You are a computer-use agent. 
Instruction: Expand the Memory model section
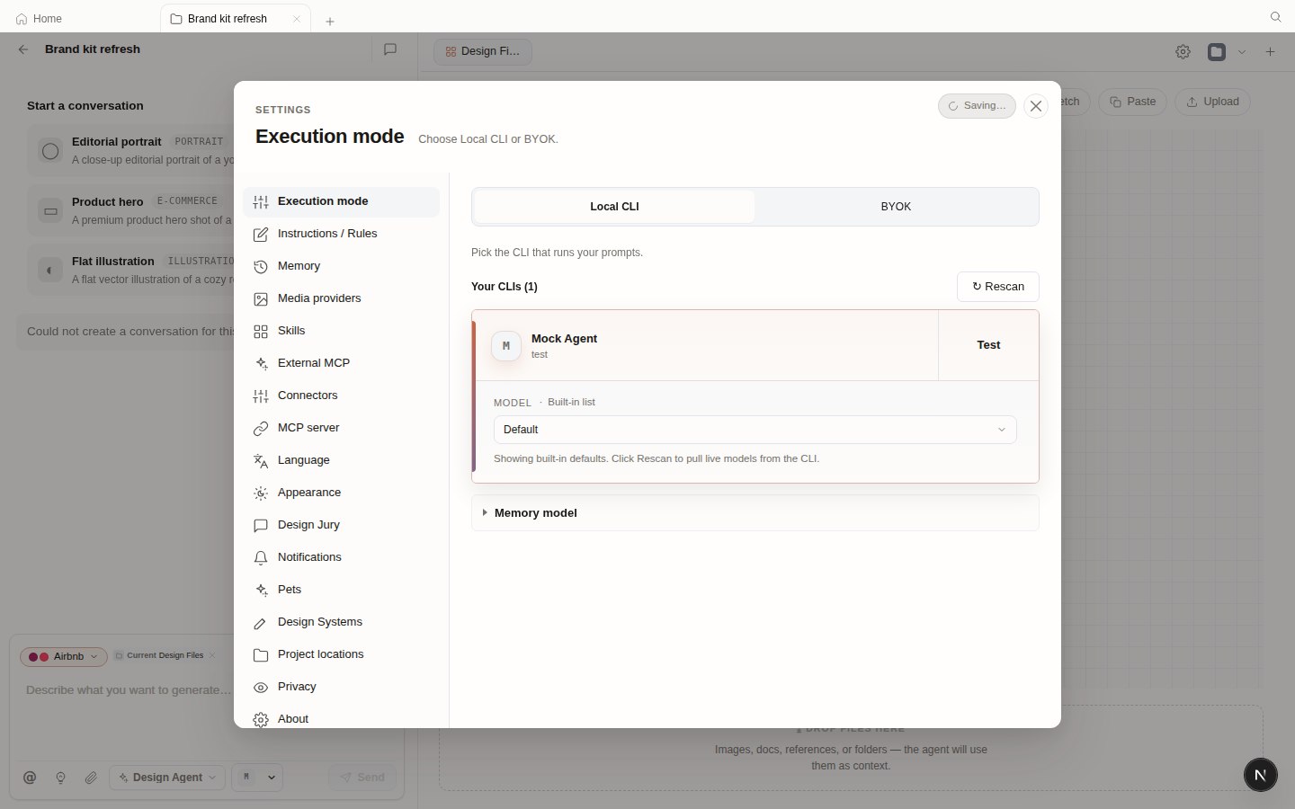click(755, 513)
